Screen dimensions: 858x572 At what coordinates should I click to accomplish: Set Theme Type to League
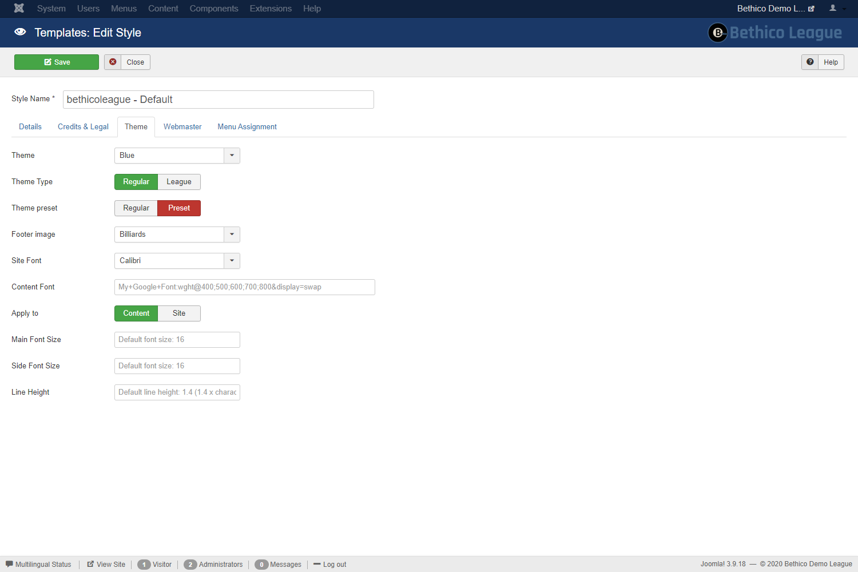[x=179, y=182]
